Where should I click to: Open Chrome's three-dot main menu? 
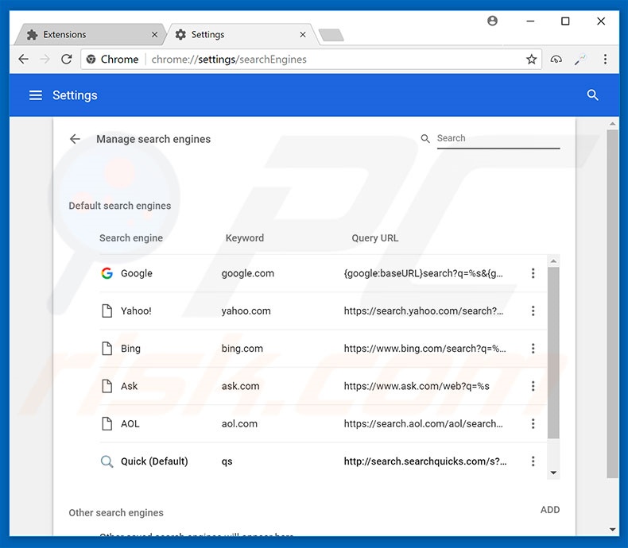[605, 60]
